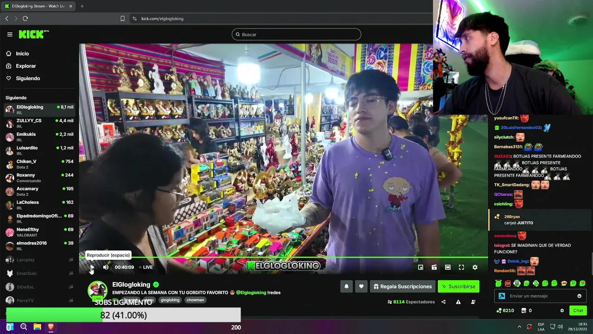Image resolution: width=593 pixels, height=334 pixels.
Task: Click Dotok_ing username in chat
Action: click(x=517, y=261)
